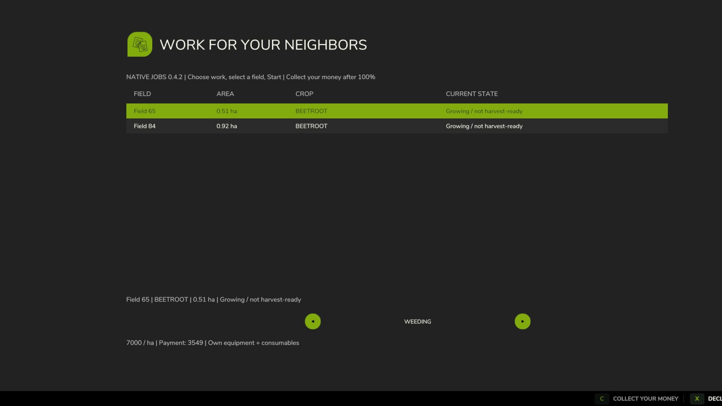Click the payment info line 7000 / ha
This screenshot has width=722, height=406.
pos(212,343)
